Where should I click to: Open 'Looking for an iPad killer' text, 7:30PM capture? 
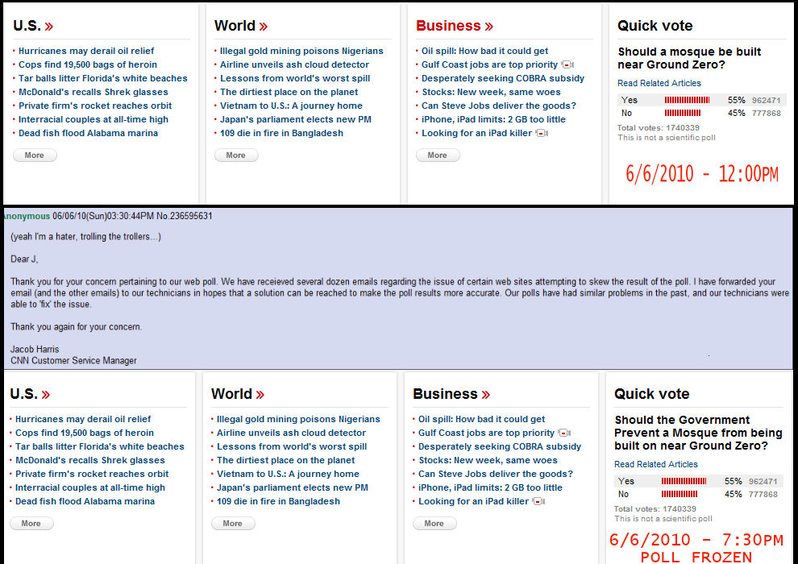point(473,501)
